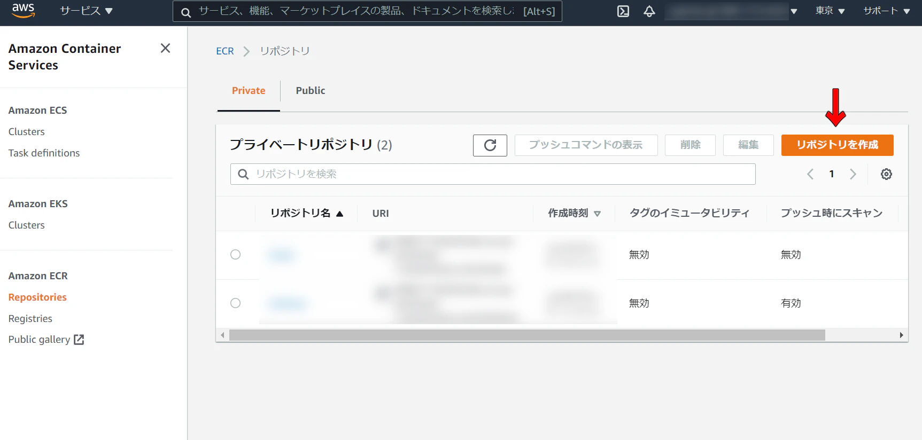
Task: Select the first repository radio button
Action: click(x=235, y=255)
